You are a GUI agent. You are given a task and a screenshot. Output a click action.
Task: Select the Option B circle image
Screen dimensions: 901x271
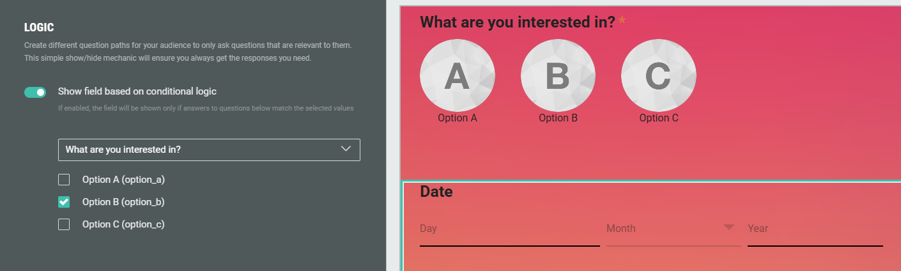coord(558,75)
